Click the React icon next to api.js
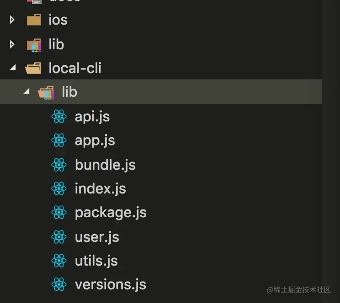Viewport: 340px width, 303px height. 59,116
